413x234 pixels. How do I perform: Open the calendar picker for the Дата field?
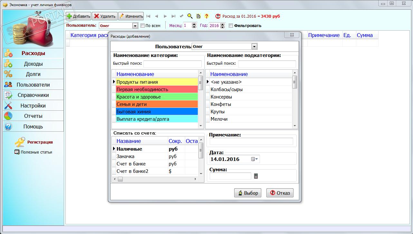(255, 159)
